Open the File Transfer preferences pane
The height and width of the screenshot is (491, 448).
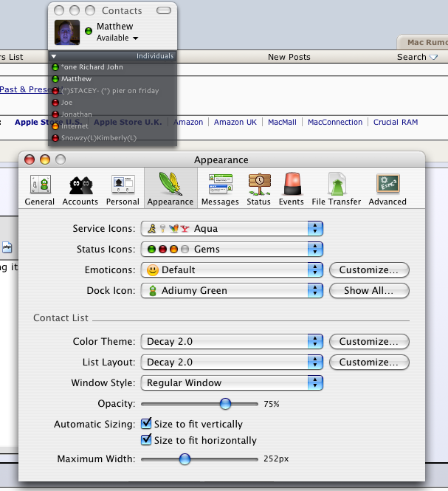[337, 190]
